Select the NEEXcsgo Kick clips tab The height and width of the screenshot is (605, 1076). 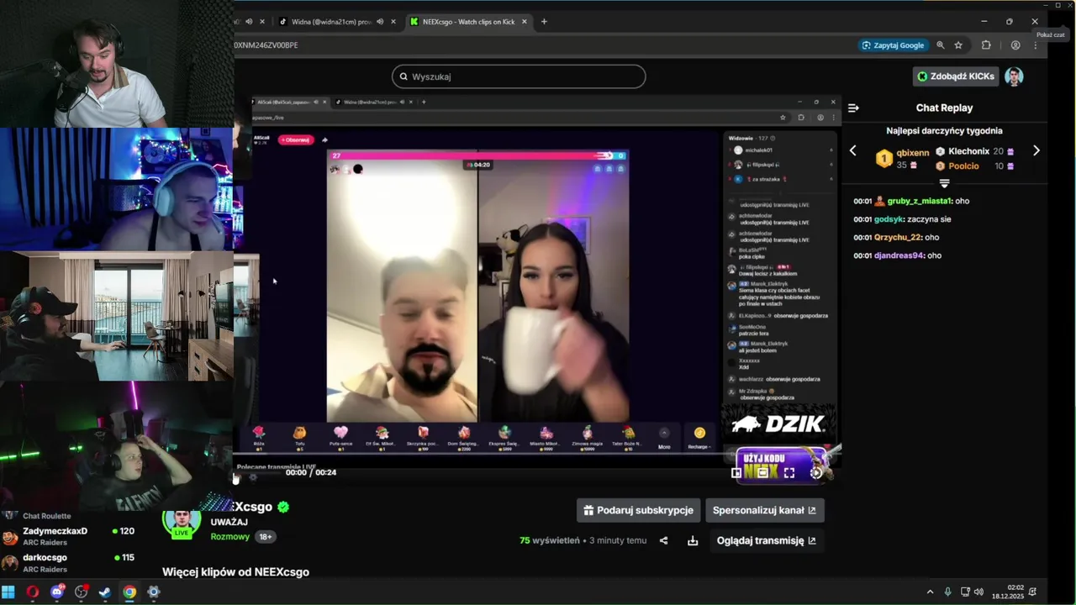(x=468, y=22)
